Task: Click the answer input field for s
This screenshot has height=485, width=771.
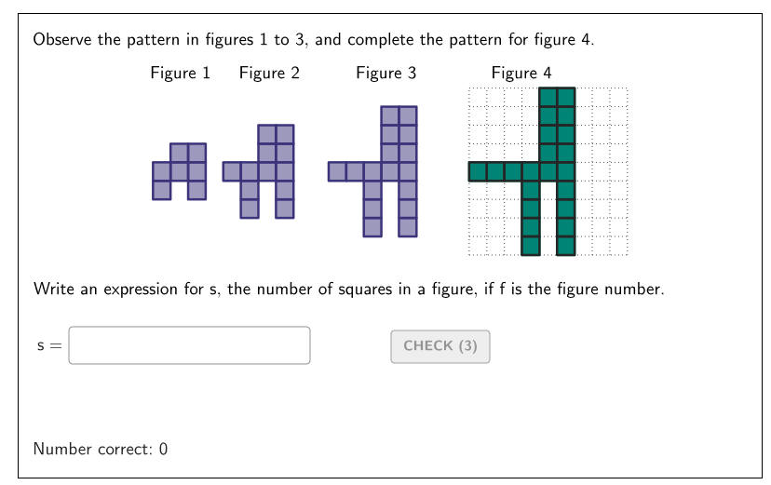Action: pyautogui.click(x=189, y=345)
